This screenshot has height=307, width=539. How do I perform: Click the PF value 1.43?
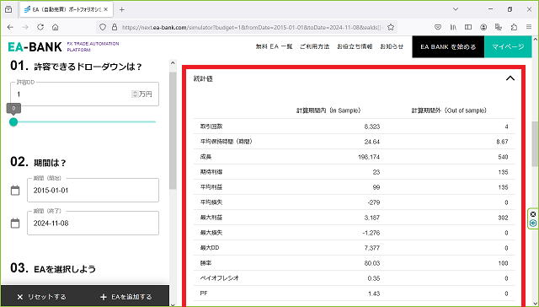pos(374,294)
